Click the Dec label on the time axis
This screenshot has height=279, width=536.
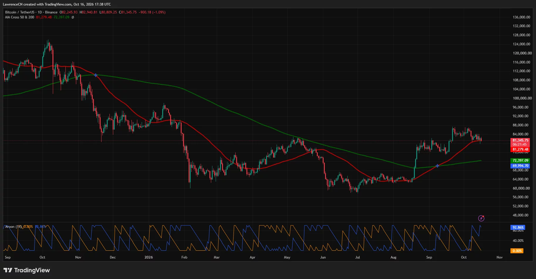[113, 257]
